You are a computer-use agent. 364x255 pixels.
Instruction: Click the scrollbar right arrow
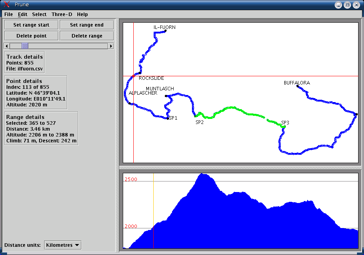pos(111,46)
